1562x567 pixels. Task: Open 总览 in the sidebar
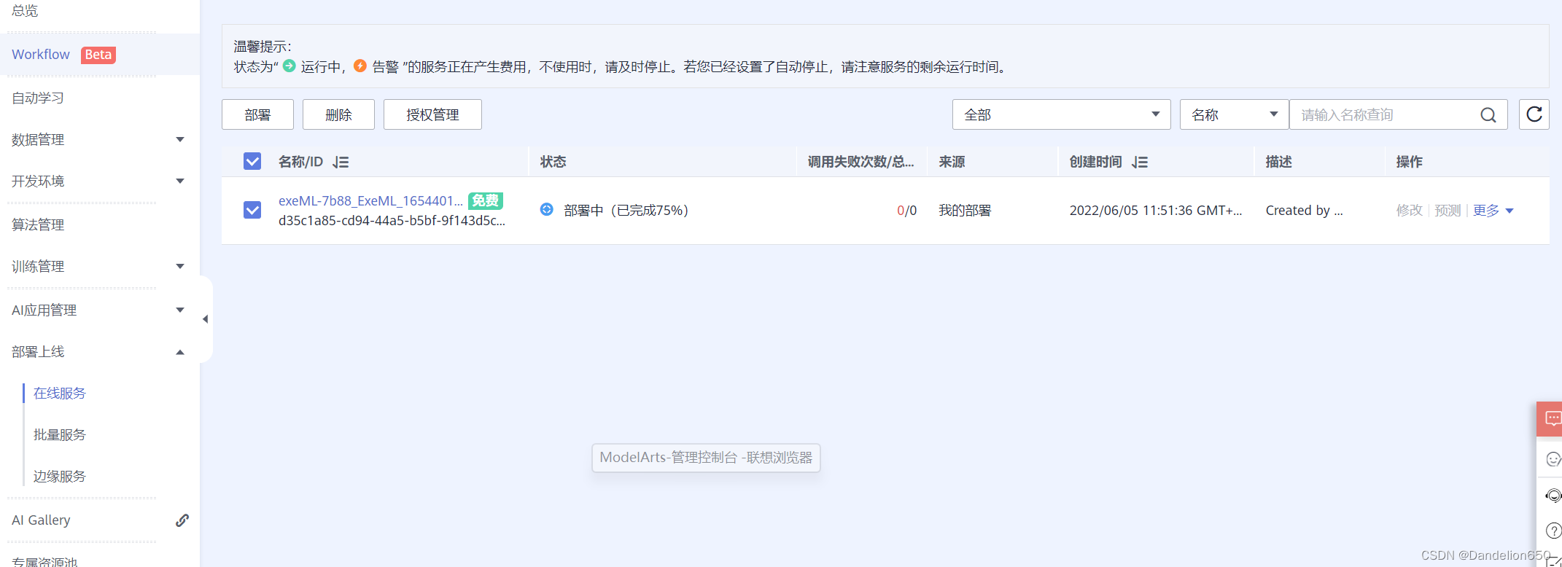click(x=25, y=10)
